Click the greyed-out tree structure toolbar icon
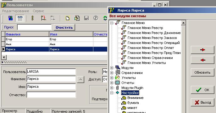The width and height of the screenshot is (216, 113). [53, 18]
